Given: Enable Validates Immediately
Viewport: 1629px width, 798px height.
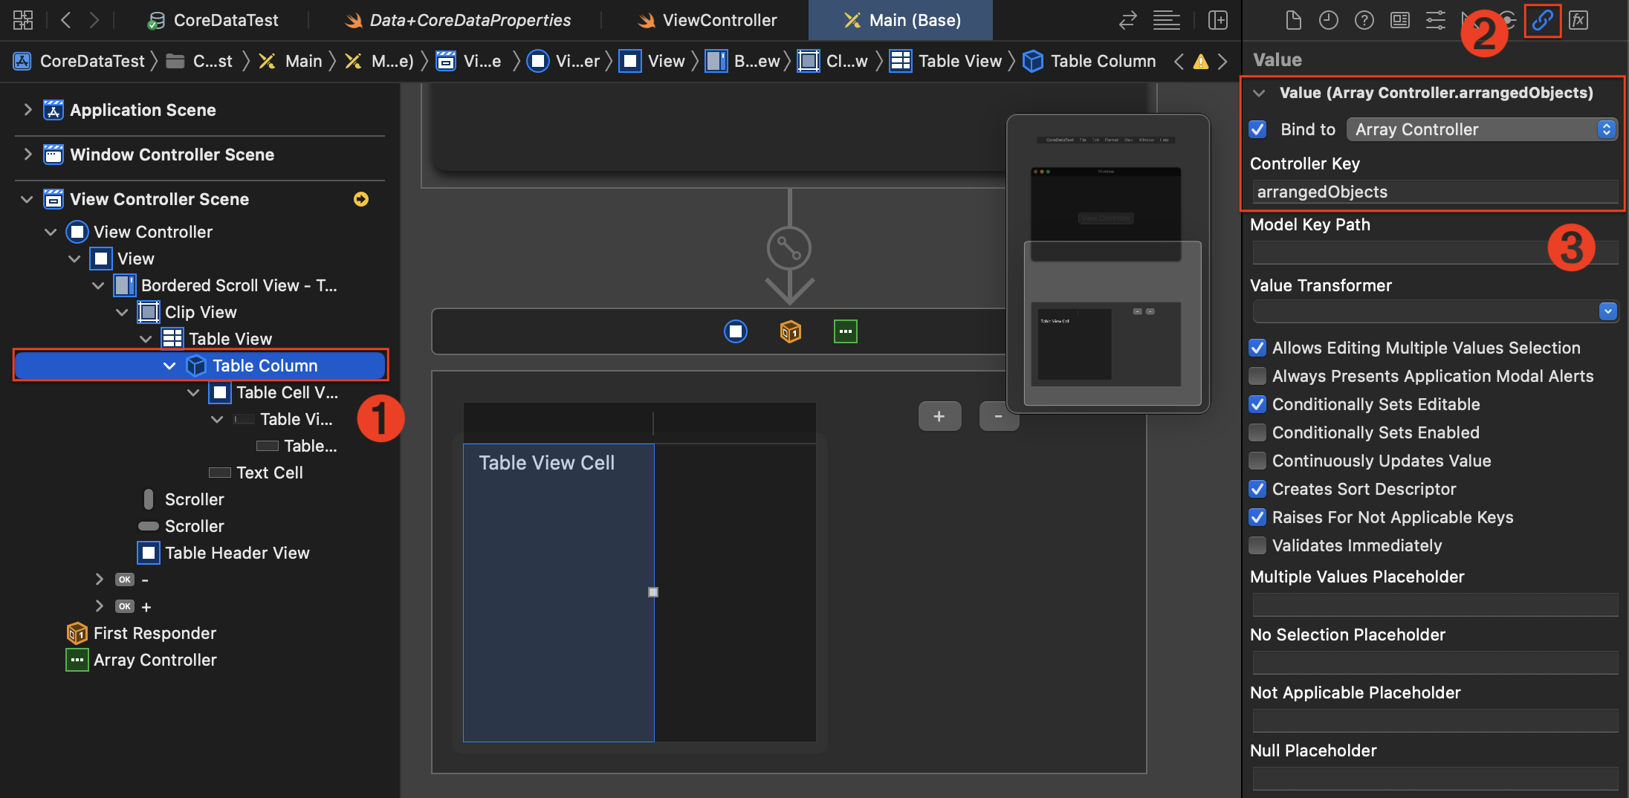Looking at the screenshot, I should (x=1258, y=545).
